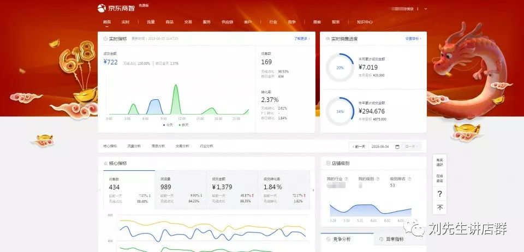Select 客户 in the top navigation
Screen dimensions: 524x252
[x=248, y=22]
